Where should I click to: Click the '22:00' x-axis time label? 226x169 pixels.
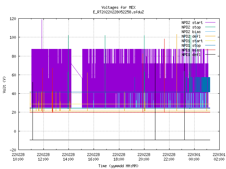click(x=169, y=159)
